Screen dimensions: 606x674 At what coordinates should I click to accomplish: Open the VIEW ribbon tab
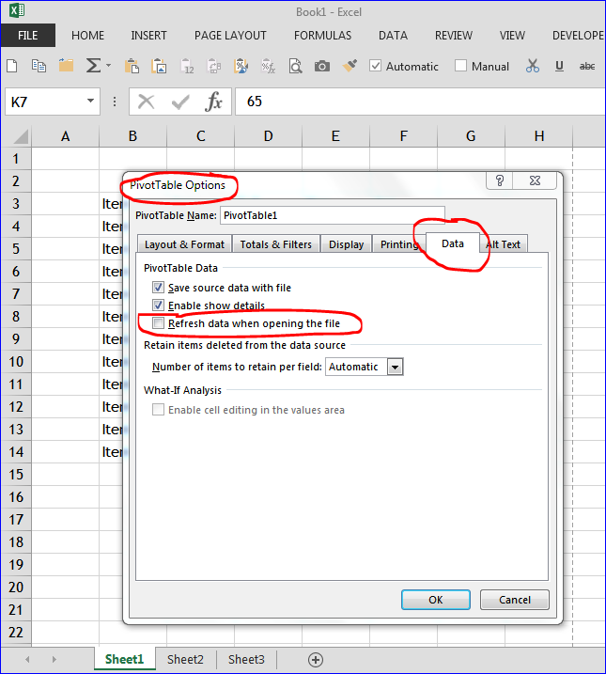pyautogui.click(x=512, y=35)
